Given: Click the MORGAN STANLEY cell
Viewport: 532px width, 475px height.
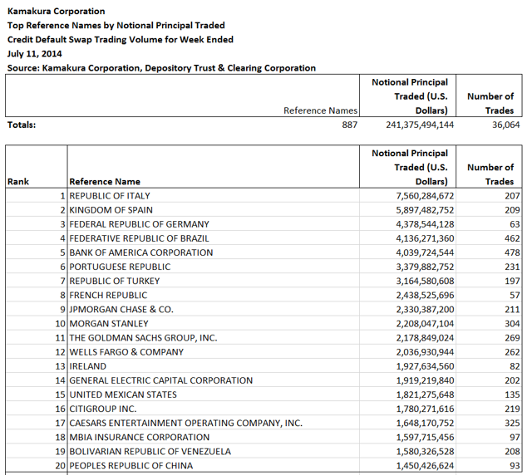Looking at the screenshot, I should [213, 324].
